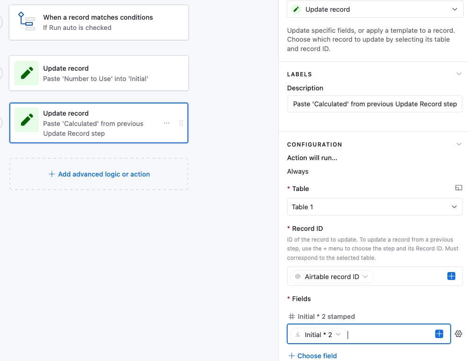468x361 pixels.
Task: Open the Table 1 dropdown
Action: [374, 207]
